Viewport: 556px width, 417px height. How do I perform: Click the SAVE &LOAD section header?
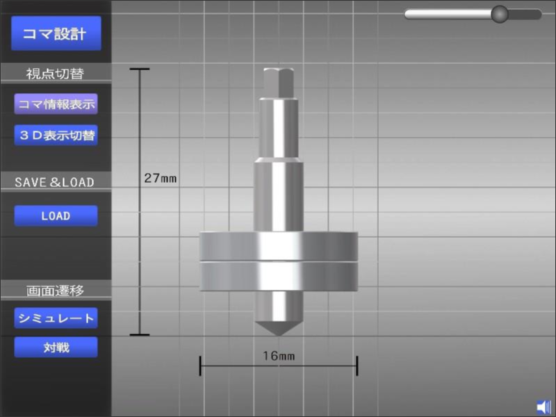coord(56,182)
